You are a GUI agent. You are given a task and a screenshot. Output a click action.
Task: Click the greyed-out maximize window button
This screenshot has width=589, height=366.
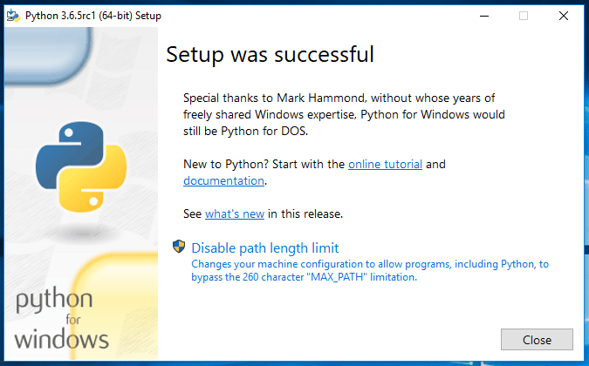click(524, 15)
